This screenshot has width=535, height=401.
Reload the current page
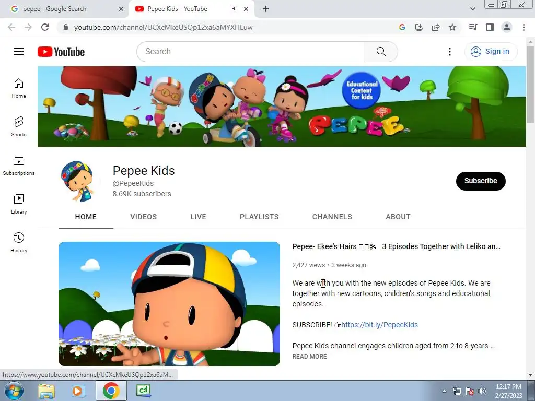click(x=45, y=27)
